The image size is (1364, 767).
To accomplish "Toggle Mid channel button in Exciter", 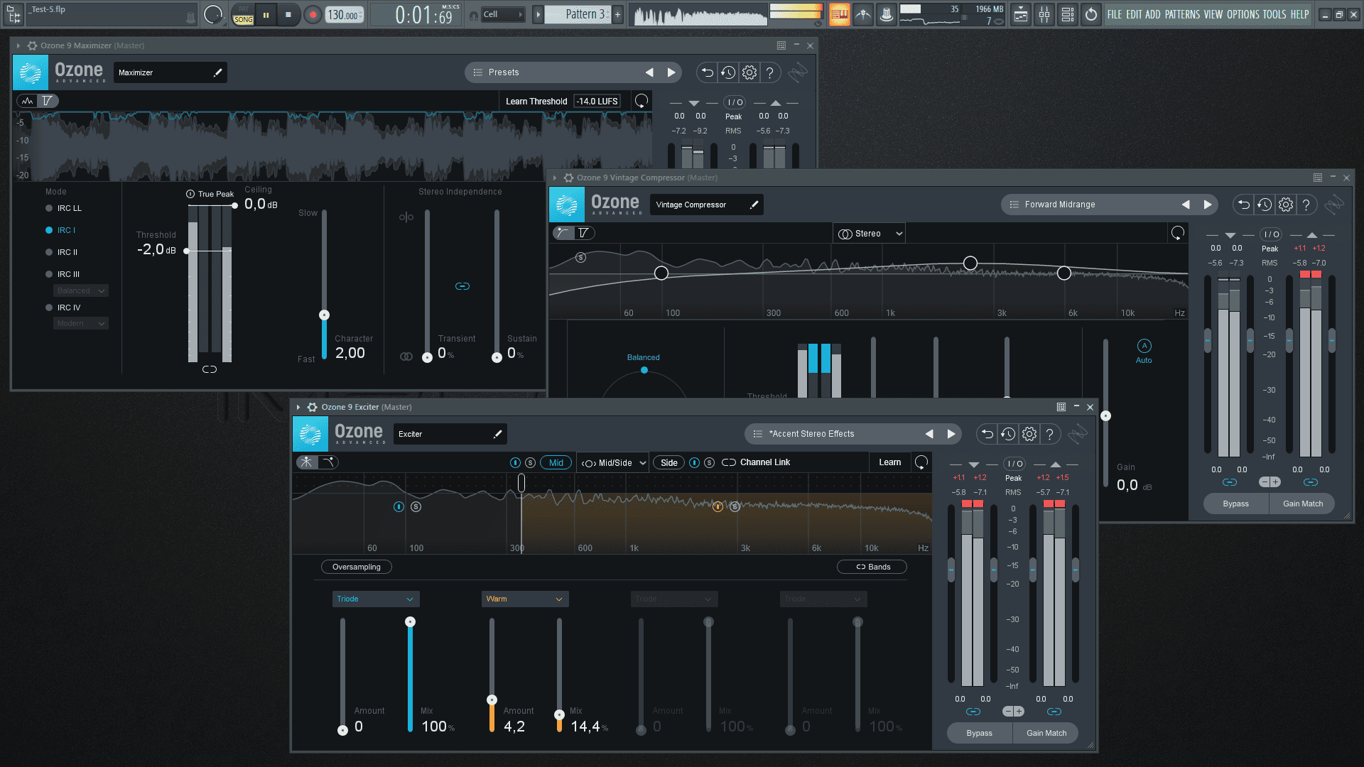I will click(x=556, y=463).
